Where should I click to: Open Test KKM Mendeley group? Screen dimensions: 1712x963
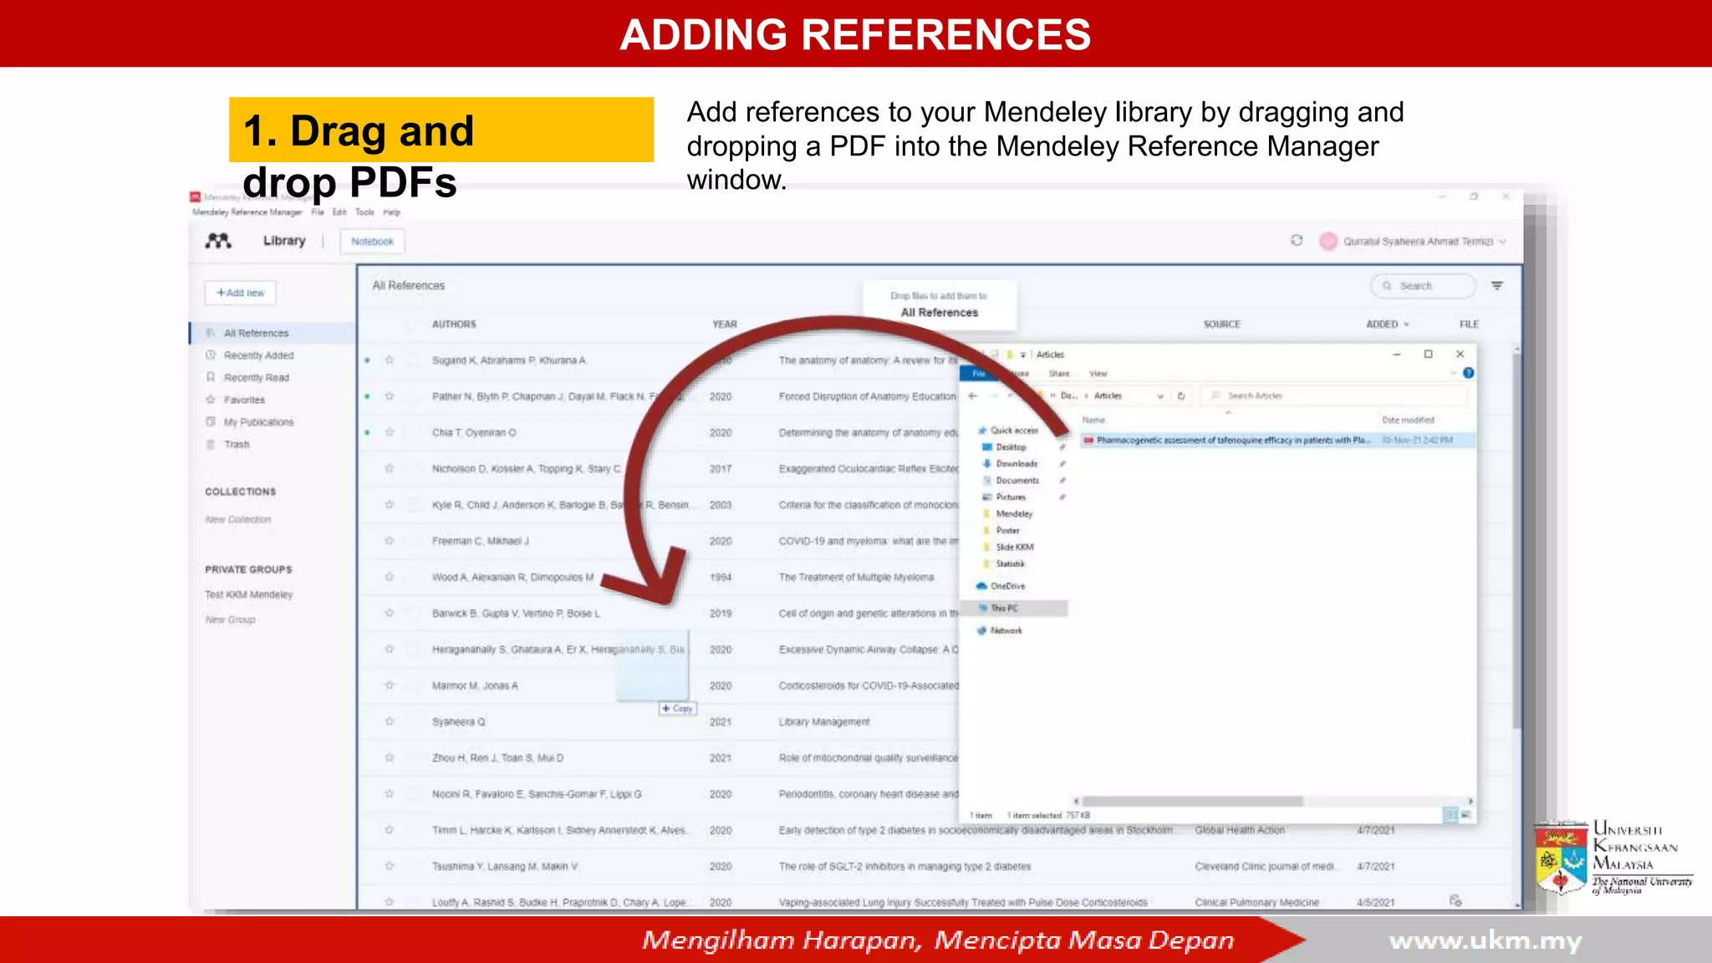(x=249, y=594)
